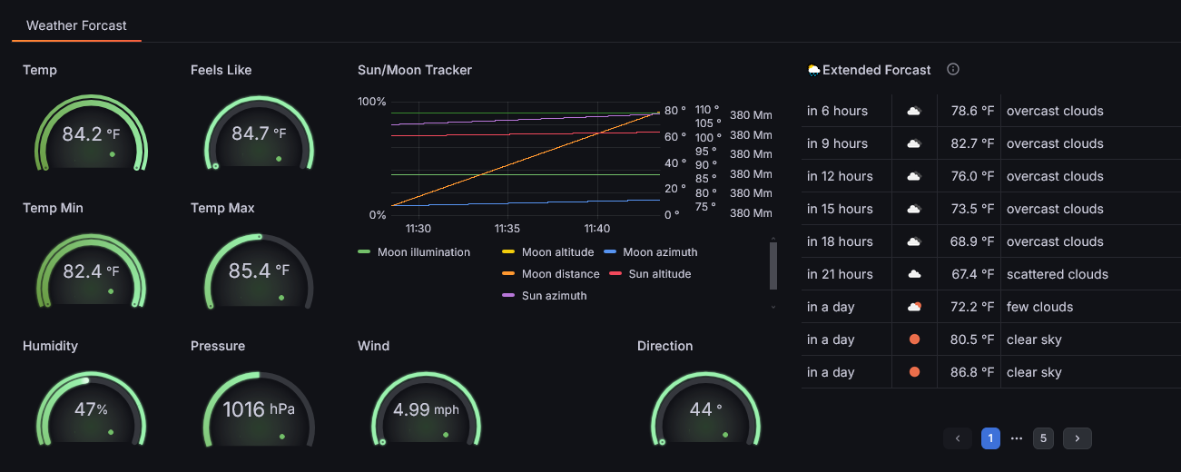
Task: Toggle Sun altitude series in legend
Action: click(x=649, y=274)
